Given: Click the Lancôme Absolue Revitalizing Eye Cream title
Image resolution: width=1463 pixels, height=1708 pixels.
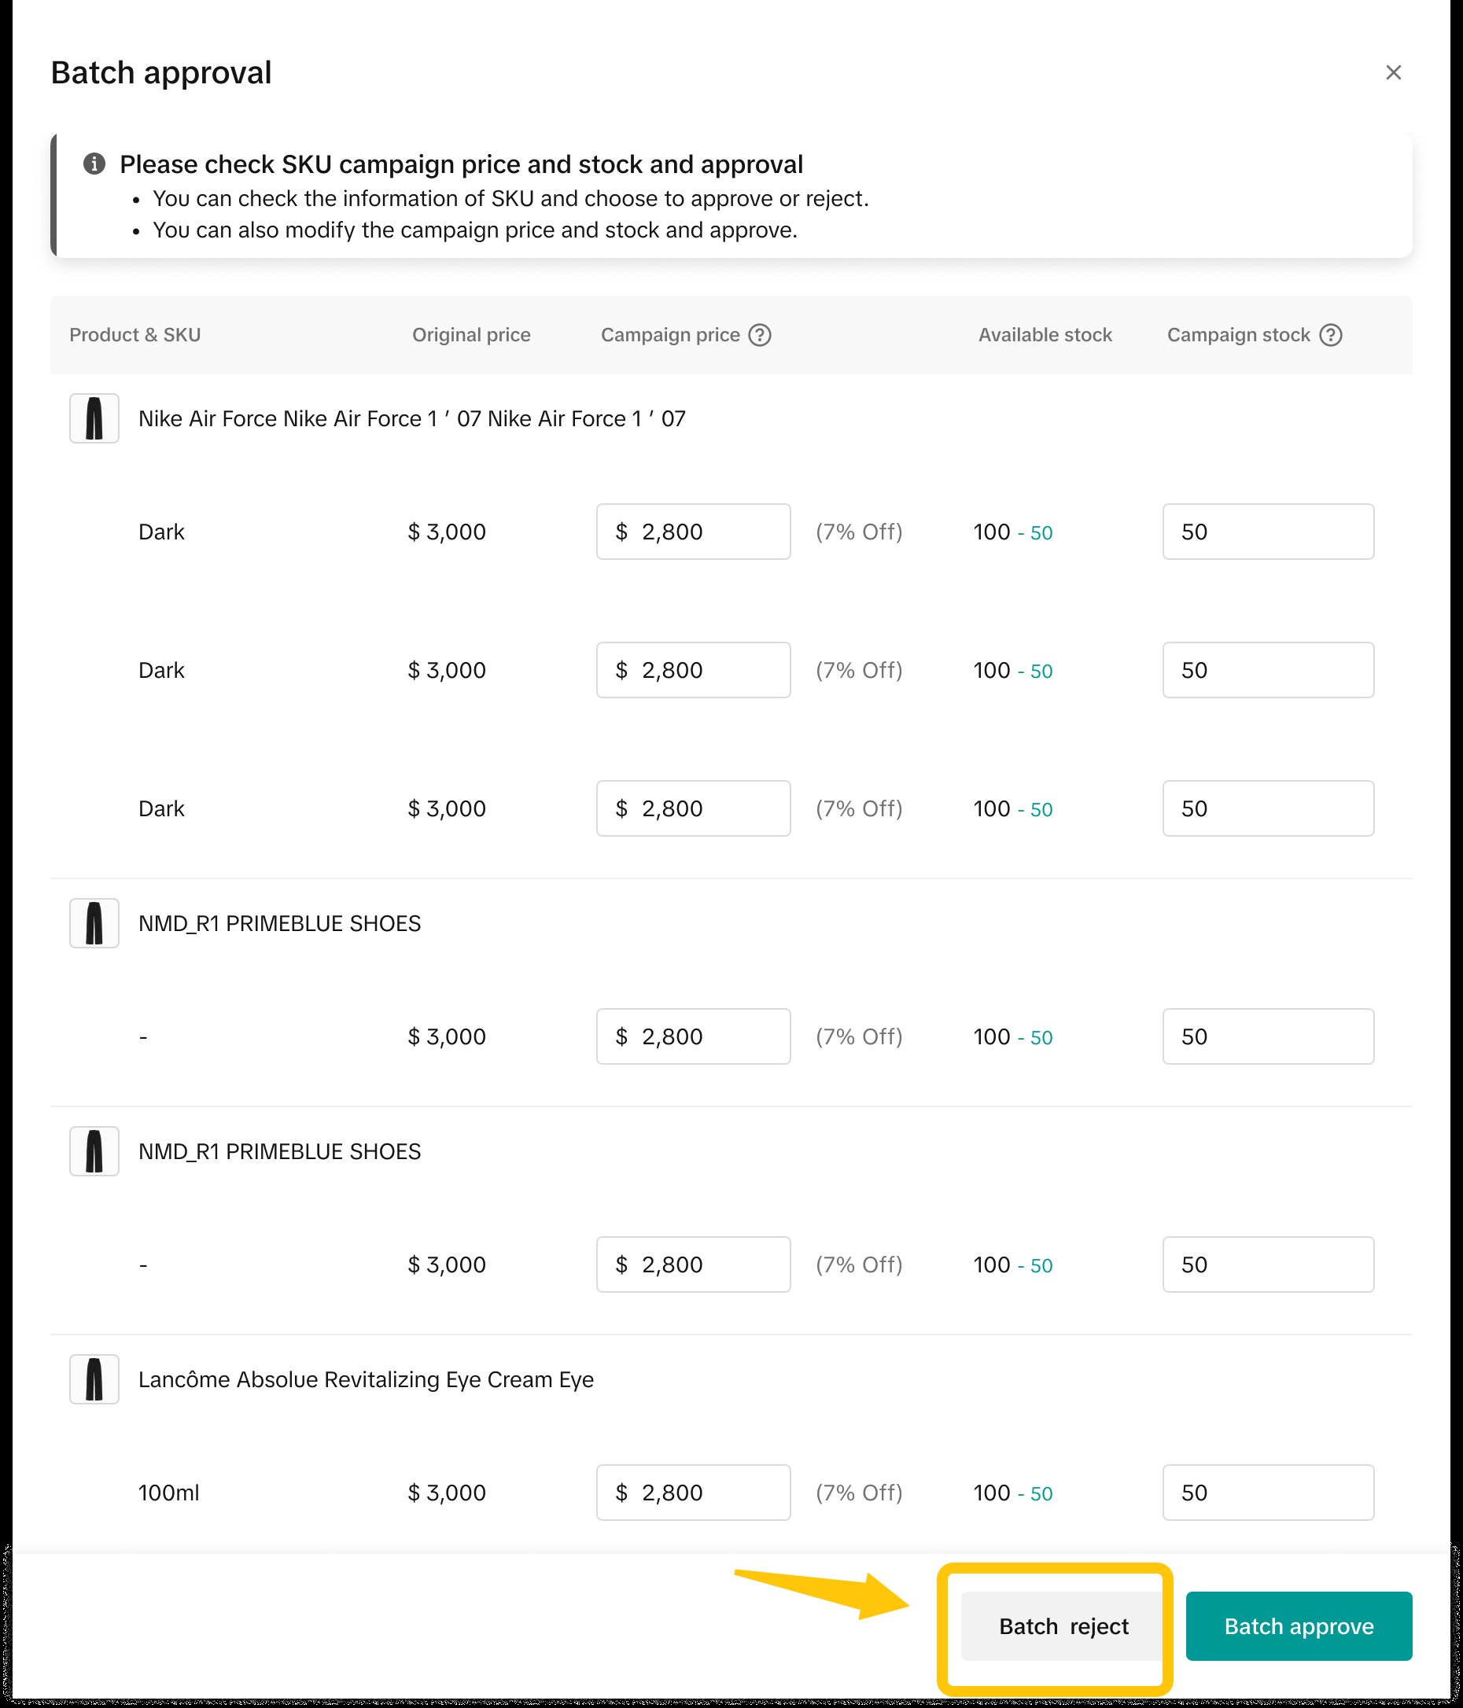Looking at the screenshot, I should 365,1379.
